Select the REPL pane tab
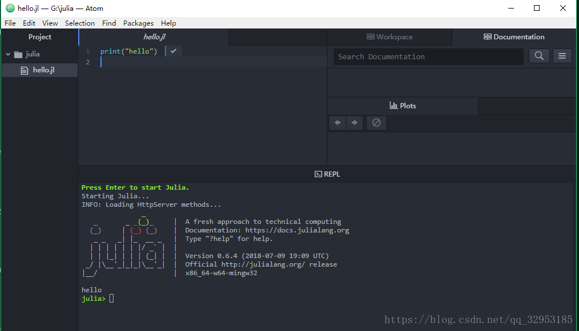This screenshot has width=579, height=331. click(x=327, y=174)
